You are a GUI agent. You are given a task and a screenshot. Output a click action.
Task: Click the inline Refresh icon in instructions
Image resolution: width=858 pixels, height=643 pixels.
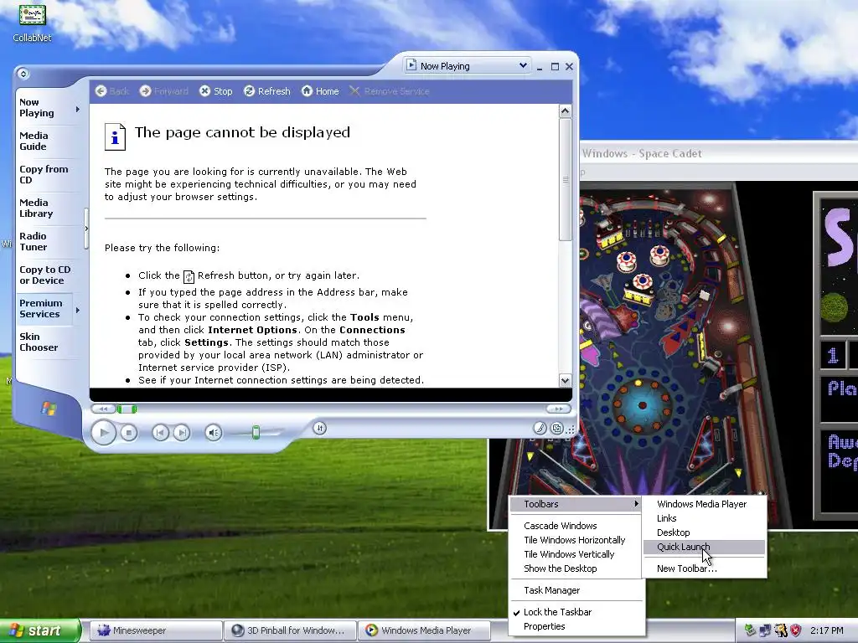pos(189,276)
